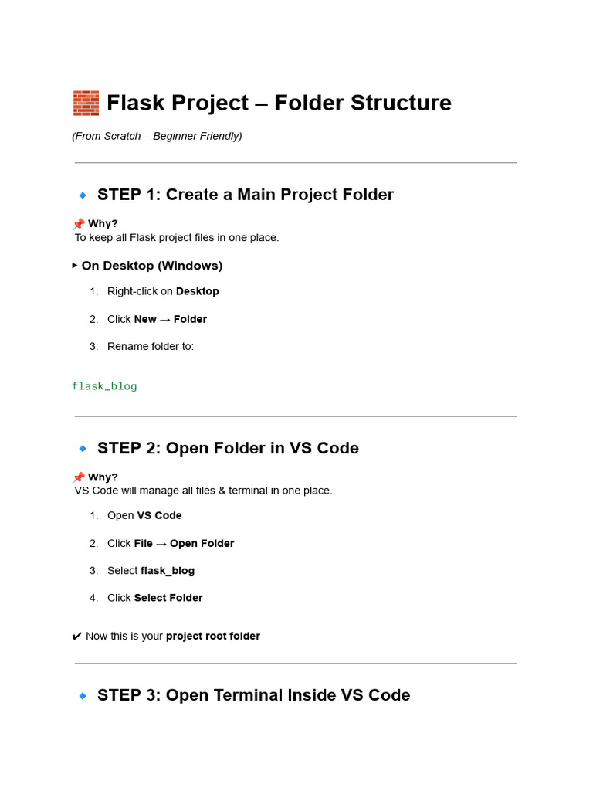Click the "File → Open Folder" bold text
This screenshot has width=593, height=791.
pyautogui.click(x=184, y=543)
